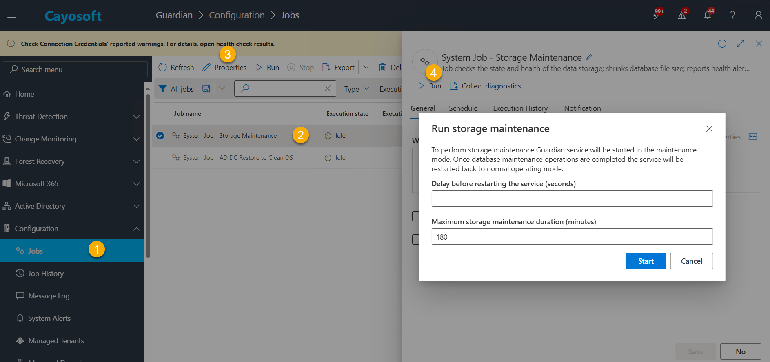Expand the Threat Detection menu
Screen dimensions: 770x362
pyautogui.click(x=72, y=117)
